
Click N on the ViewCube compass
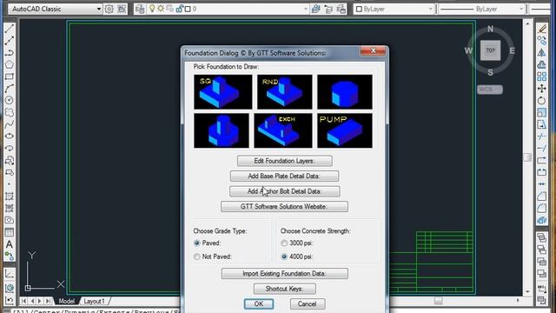[x=490, y=29]
